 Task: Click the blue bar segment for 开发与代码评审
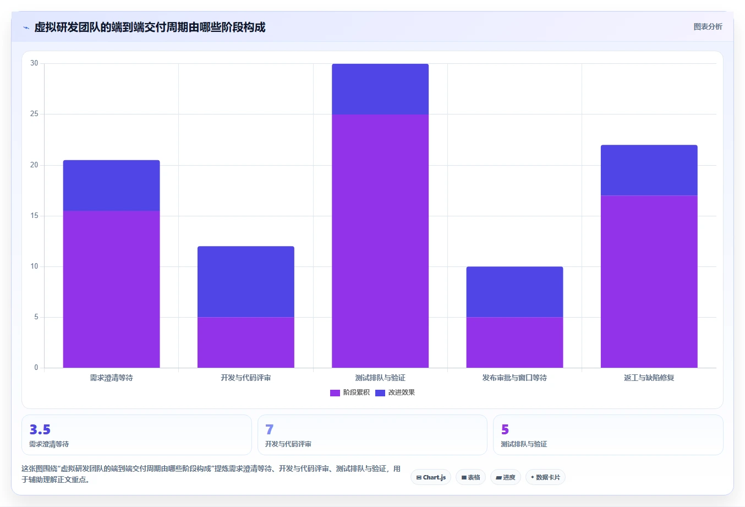coord(246,282)
